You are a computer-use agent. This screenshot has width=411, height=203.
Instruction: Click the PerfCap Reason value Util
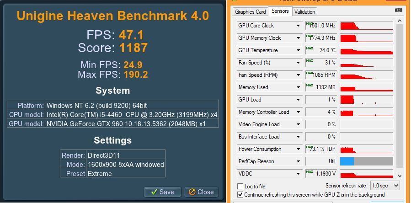click(321, 161)
